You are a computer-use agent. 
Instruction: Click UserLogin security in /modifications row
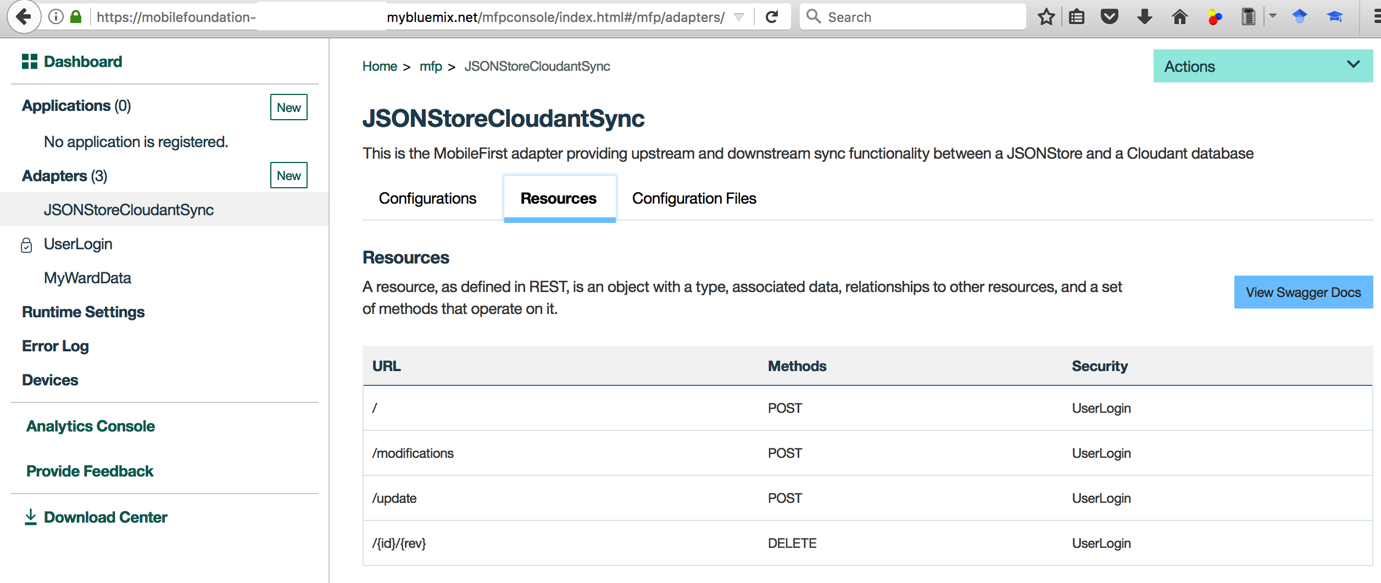tap(1101, 453)
